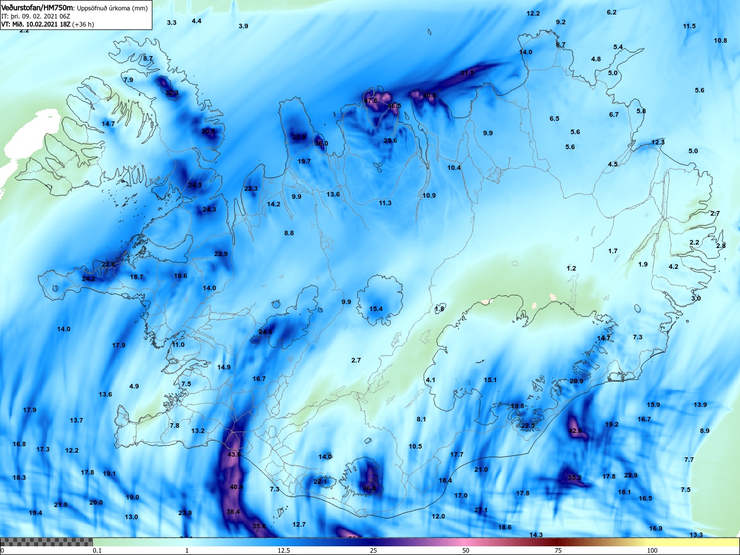Click the precipitation value 16.9
This screenshot has height=555, width=740.
click(656, 528)
